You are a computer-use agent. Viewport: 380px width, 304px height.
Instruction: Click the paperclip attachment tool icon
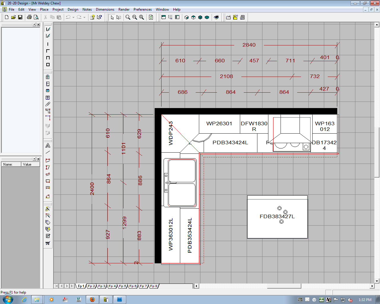(48, 104)
